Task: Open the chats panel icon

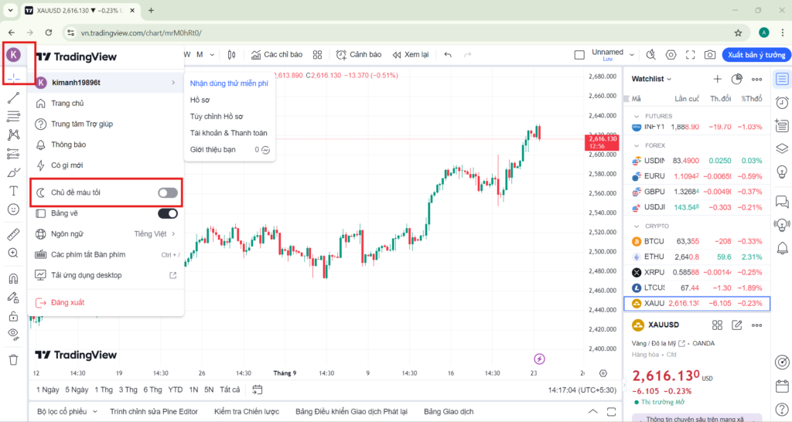Action: [x=782, y=202]
